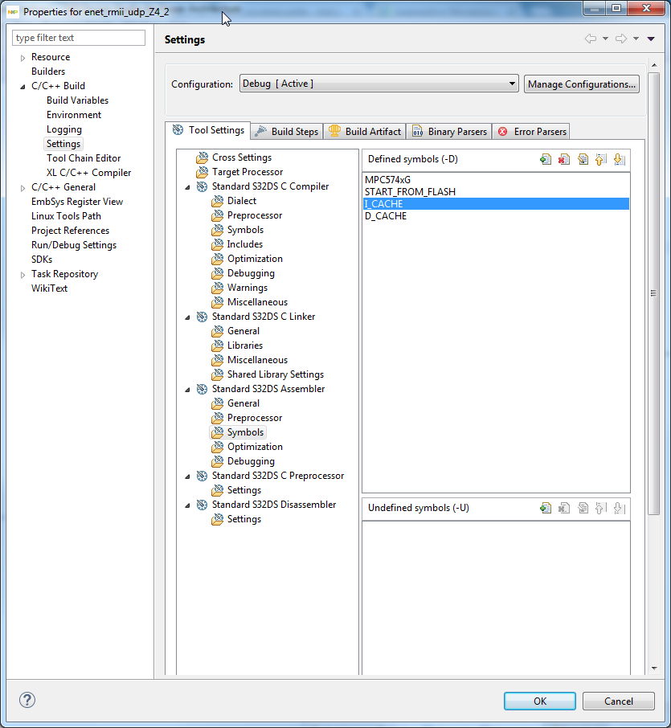Select Libraries under C Linker
Screen dimensions: 671x728
click(x=245, y=346)
